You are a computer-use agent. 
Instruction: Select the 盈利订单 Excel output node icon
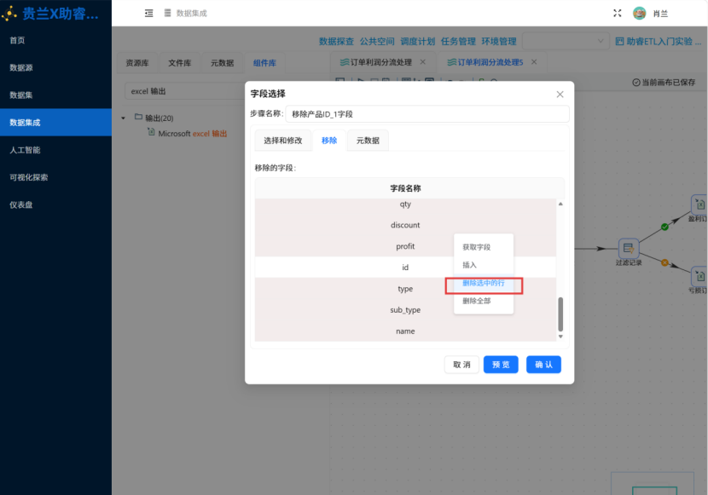pos(699,204)
